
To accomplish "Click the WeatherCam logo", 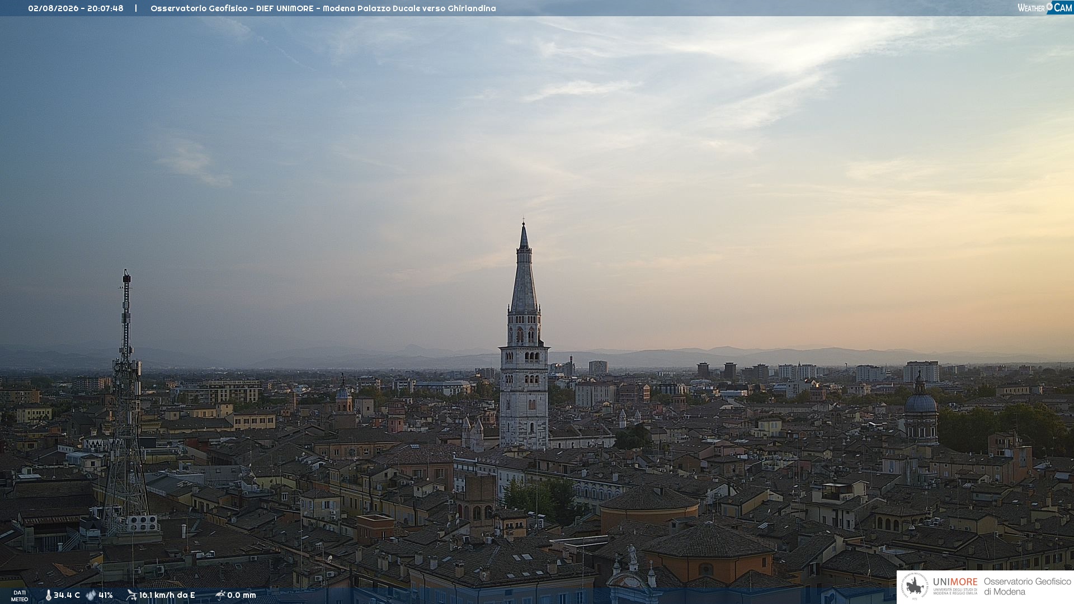I will (1045, 8).
